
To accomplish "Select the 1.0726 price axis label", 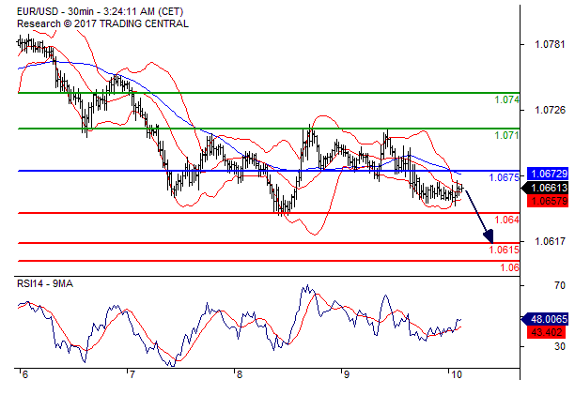I will click(550, 110).
